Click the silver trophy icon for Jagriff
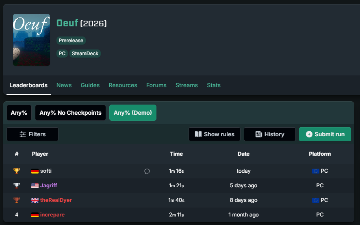This screenshot has height=225, width=360. (17, 185)
